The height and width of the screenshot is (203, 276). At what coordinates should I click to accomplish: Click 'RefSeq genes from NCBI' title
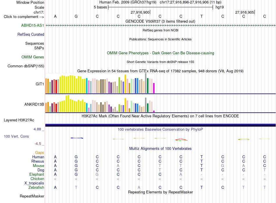coord(161,30)
